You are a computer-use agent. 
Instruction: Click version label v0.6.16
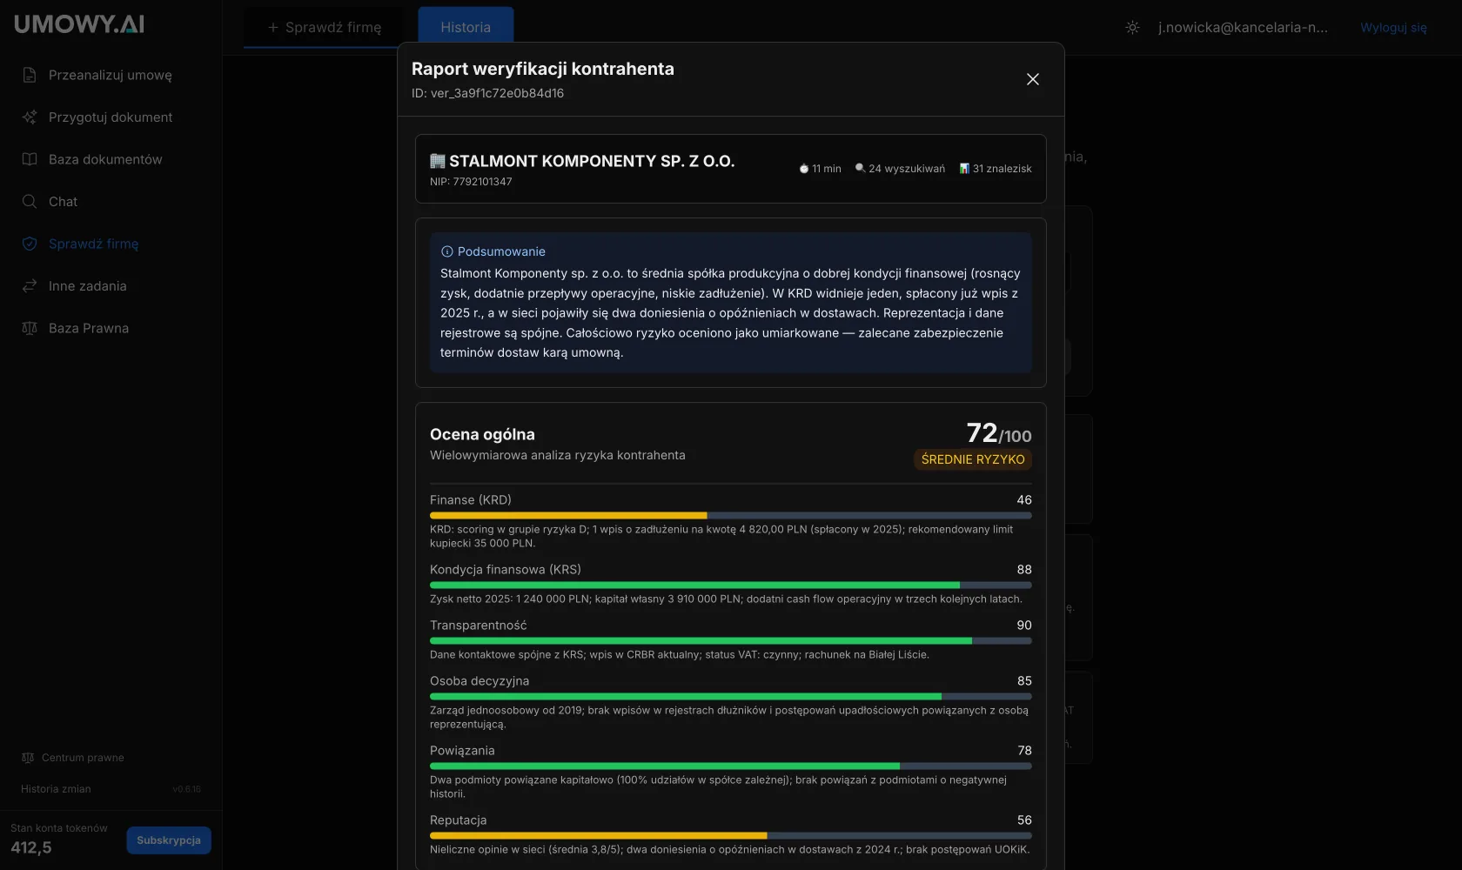186,789
